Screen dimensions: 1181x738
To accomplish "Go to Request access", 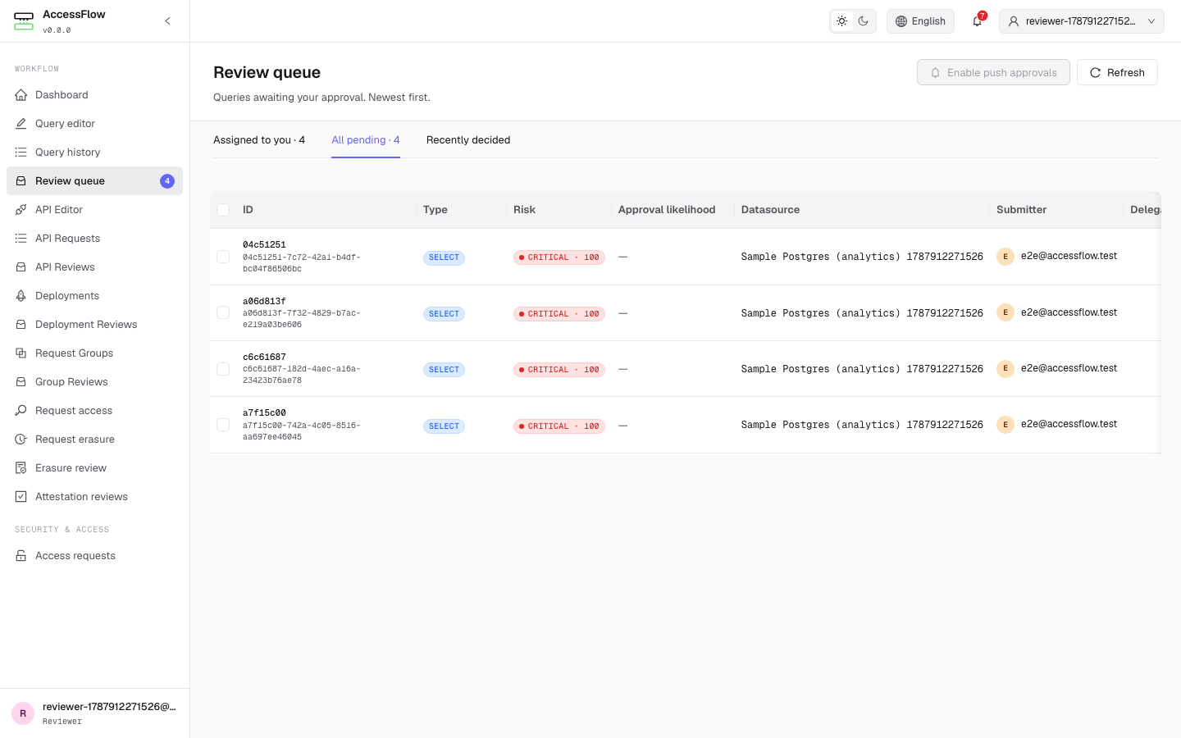I will pos(94,411).
